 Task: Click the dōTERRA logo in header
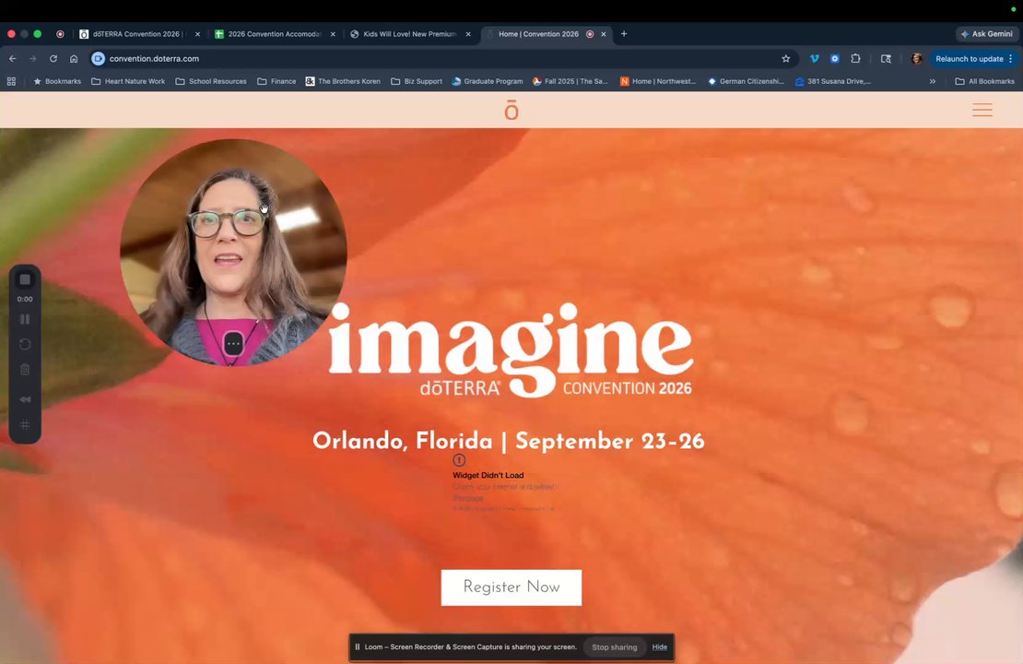click(x=511, y=110)
